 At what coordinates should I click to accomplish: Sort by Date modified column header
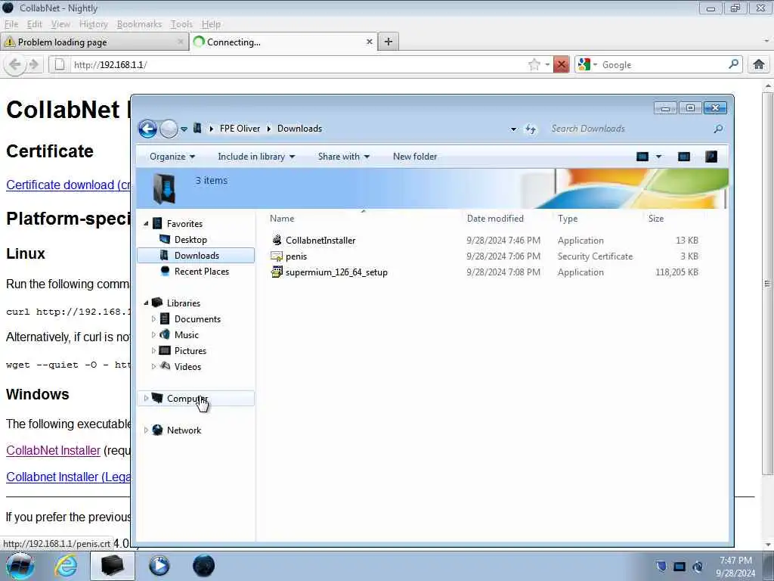click(x=495, y=219)
